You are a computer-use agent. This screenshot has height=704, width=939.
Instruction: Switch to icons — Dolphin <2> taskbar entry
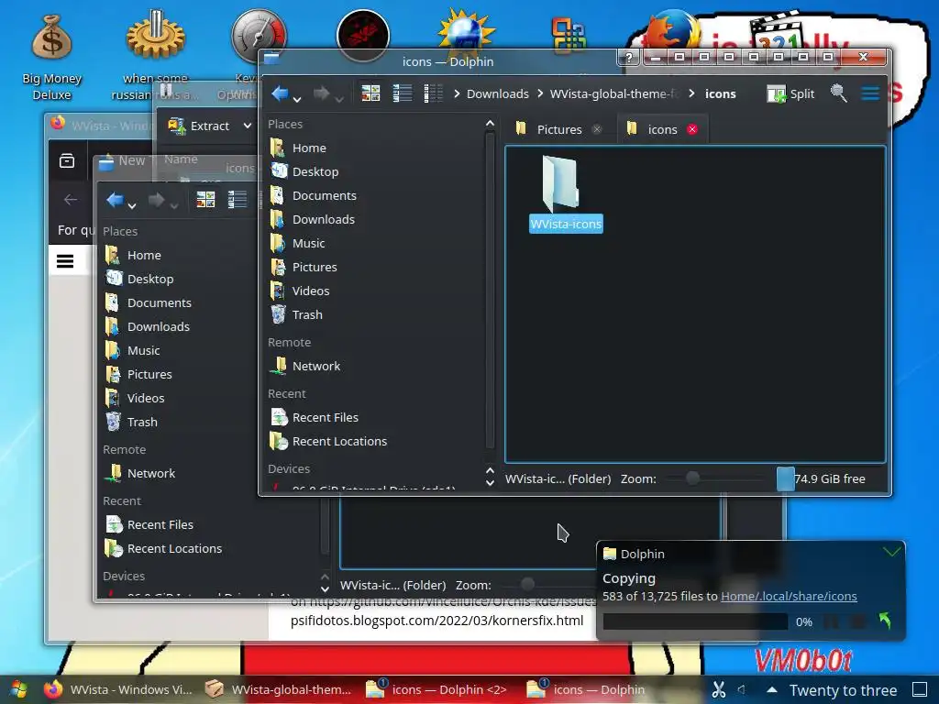pos(438,689)
